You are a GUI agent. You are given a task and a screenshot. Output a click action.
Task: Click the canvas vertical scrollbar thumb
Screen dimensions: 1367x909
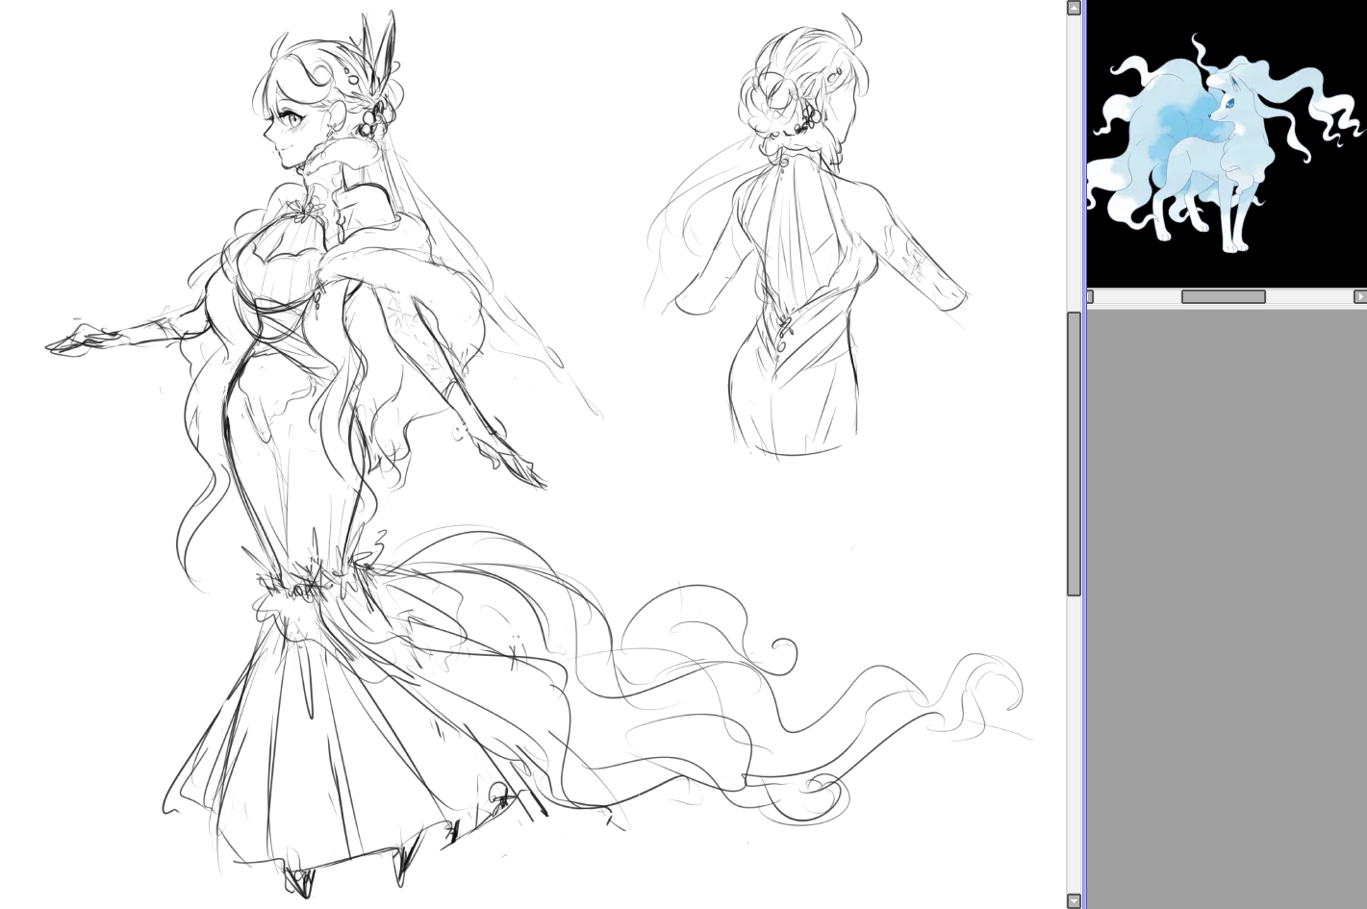[1074, 454]
